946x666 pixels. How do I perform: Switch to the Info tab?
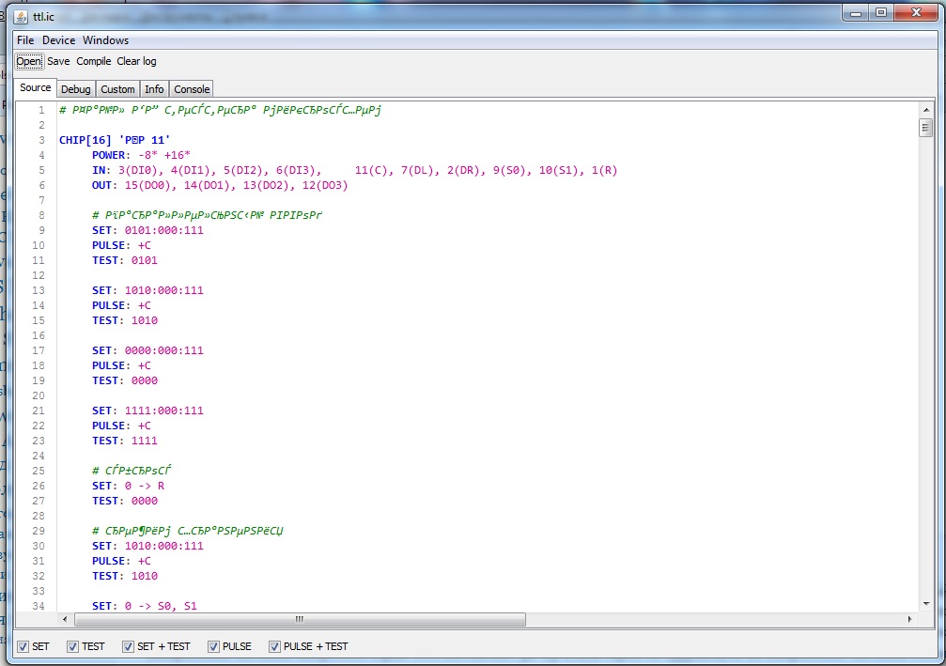tap(154, 89)
